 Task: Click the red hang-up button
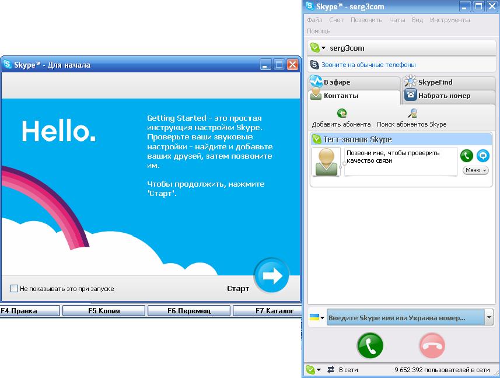click(x=432, y=345)
